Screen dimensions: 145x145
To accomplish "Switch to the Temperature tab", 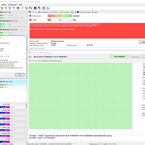I will pos(43,12).
